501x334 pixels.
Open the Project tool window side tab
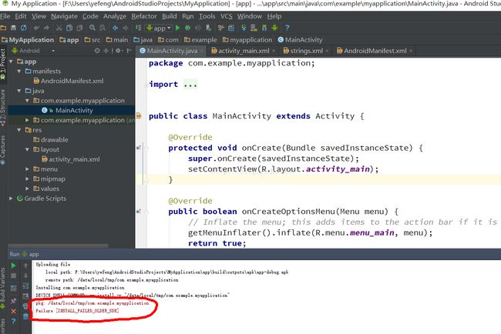(x=3, y=65)
